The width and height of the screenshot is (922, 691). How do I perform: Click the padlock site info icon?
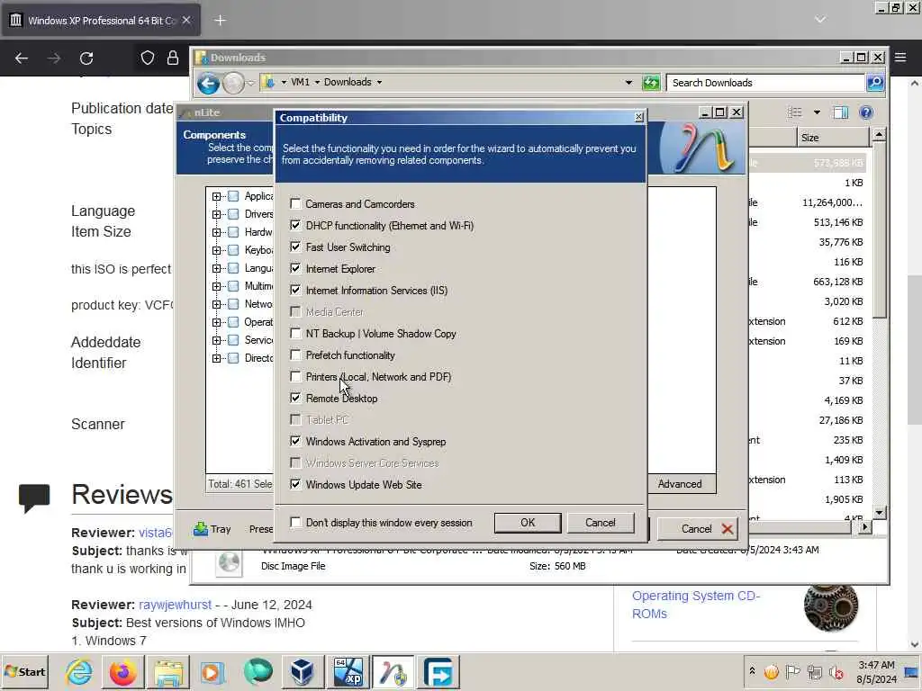[172, 58]
